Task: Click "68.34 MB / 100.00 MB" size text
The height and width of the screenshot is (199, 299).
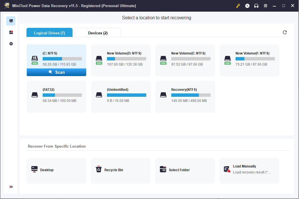Action: coord(59,101)
